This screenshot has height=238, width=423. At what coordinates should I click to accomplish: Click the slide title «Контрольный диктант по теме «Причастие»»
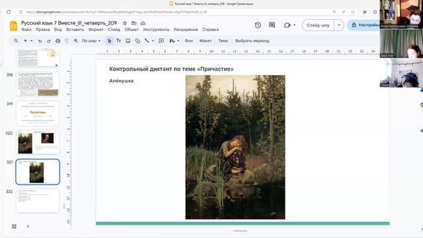coord(171,69)
